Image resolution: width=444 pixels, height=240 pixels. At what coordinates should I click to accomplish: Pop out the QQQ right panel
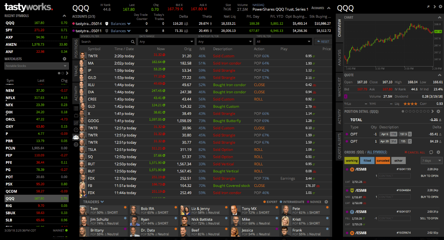(428, 7)
